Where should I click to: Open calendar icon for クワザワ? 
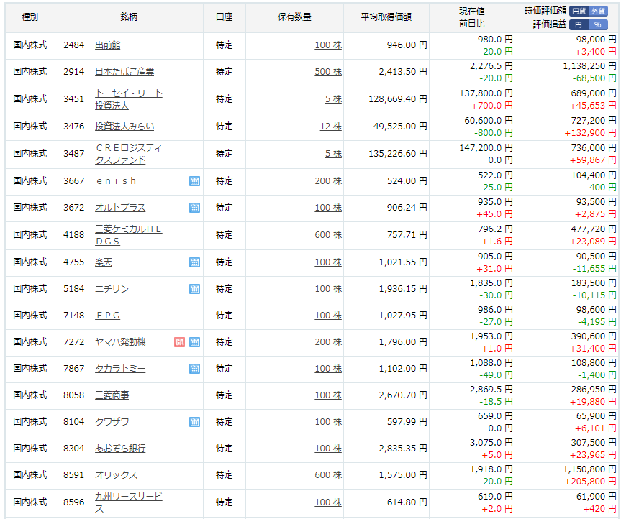click(x=194, y=422)
